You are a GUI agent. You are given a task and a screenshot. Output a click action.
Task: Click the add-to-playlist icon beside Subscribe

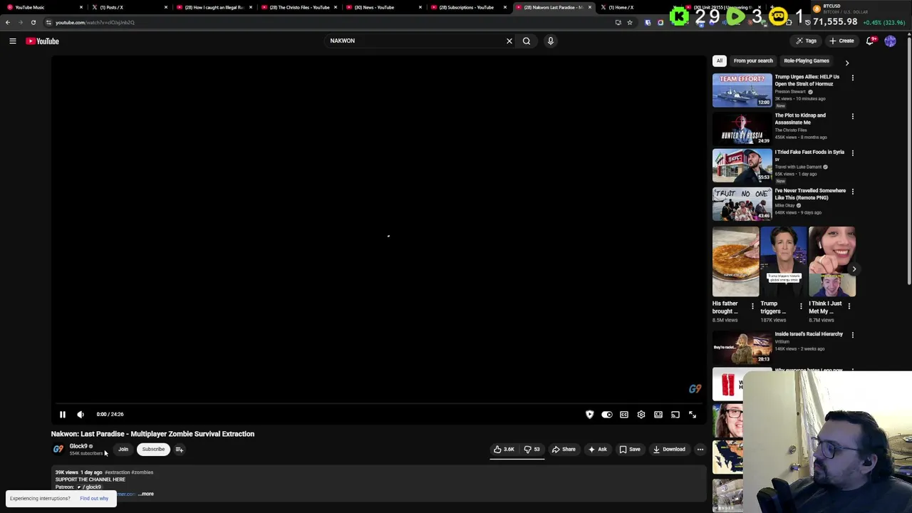coord(180,449)
